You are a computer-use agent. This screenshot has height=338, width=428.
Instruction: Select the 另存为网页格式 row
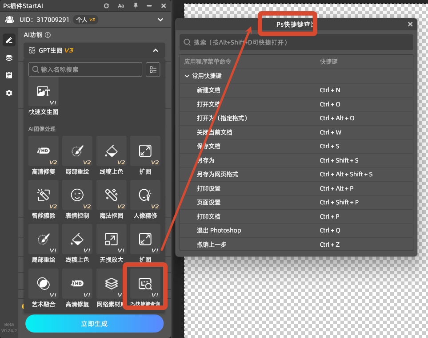click(296, 174)
